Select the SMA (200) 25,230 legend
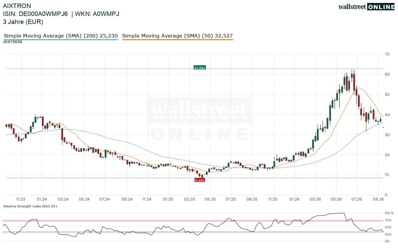This screenshot has width=398, height=249. click(x=61, y=36)
